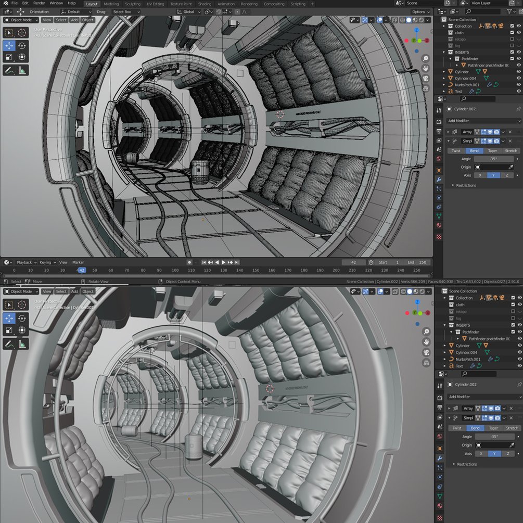The image size is (523, 523).
Task: Click the Blender logo icon in menu bar
Action: tap(6, 3)
